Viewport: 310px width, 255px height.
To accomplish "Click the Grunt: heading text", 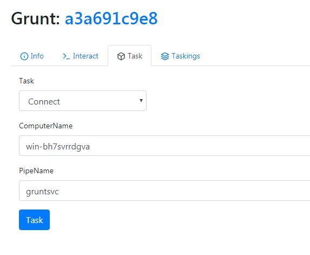I will coord(36,19).
